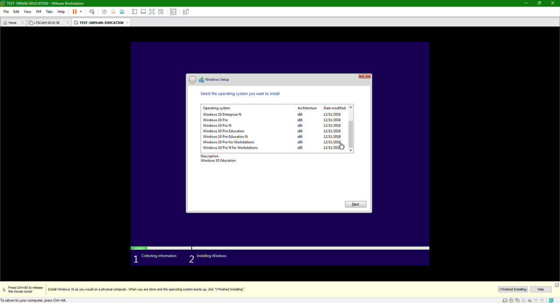Click the CD/DVD drive status icon
The width and height of the screenshot is (560, 303).
(511, 300)
